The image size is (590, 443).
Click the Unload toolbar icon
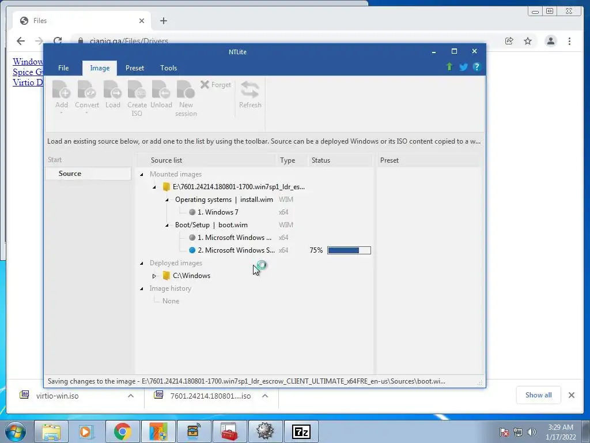161,91
